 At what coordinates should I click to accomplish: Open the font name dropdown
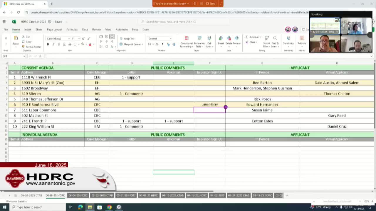(69, 38)
